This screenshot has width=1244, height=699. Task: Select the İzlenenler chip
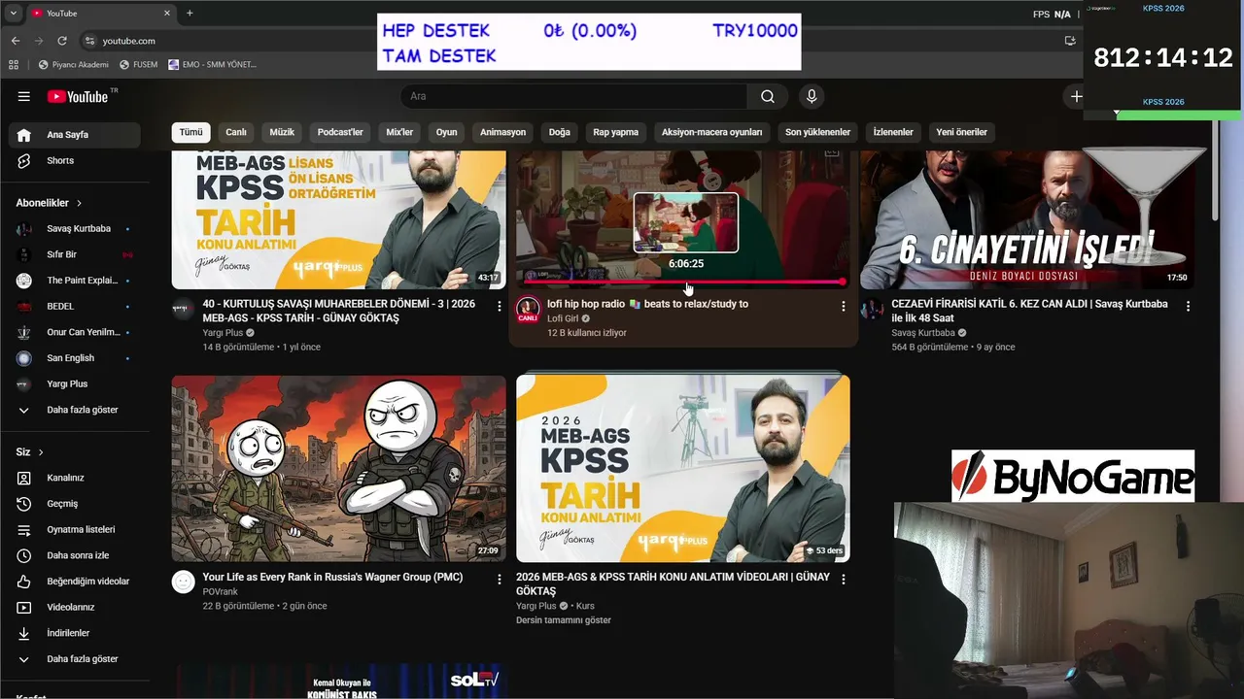(893, 132)
